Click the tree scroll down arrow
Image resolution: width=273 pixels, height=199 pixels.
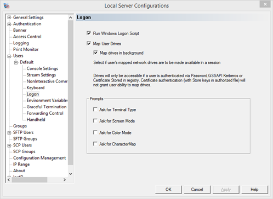[x=71, y=174]
